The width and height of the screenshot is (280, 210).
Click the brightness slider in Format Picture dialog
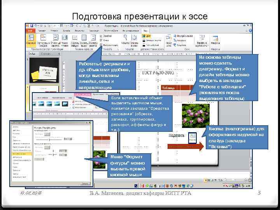53,151
